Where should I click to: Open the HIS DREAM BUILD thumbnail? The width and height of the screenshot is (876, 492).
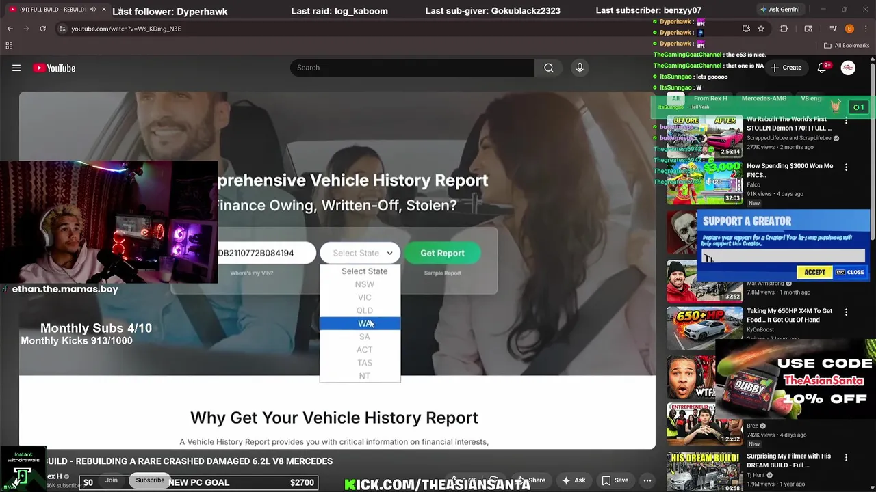(704, 471)
